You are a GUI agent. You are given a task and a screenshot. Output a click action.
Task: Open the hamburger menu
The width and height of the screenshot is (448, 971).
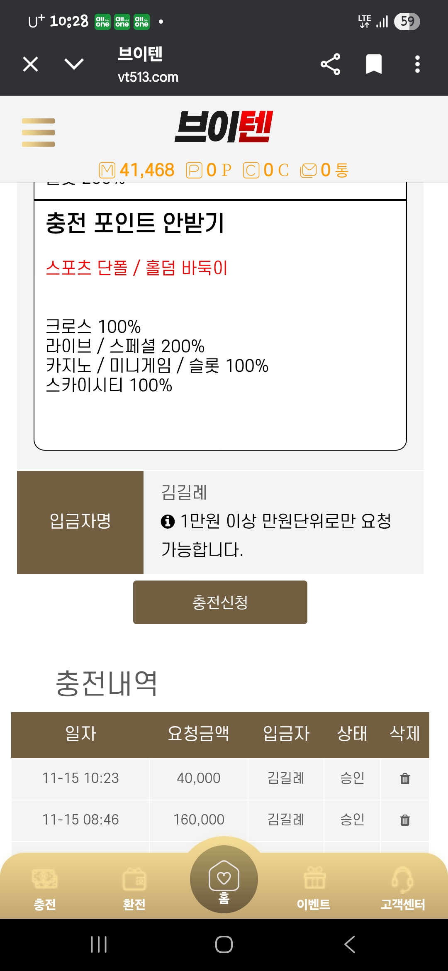coord(38,132)
